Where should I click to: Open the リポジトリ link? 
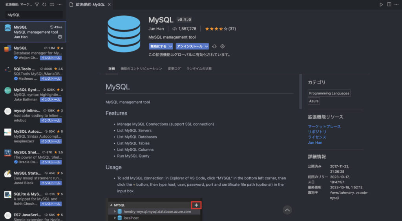tap(317, 132)
